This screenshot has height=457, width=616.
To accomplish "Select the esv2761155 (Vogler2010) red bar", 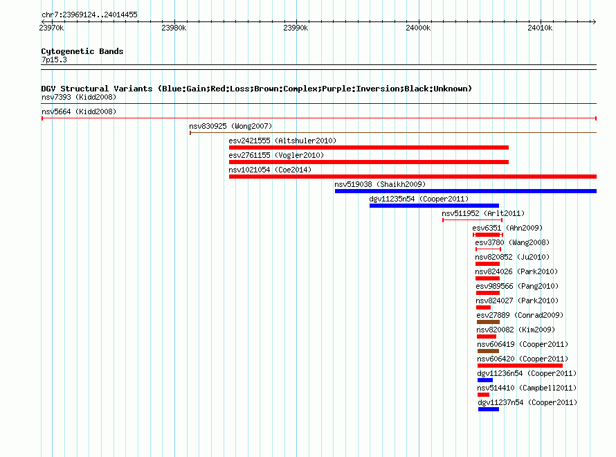I will click(x=369, y=162).
